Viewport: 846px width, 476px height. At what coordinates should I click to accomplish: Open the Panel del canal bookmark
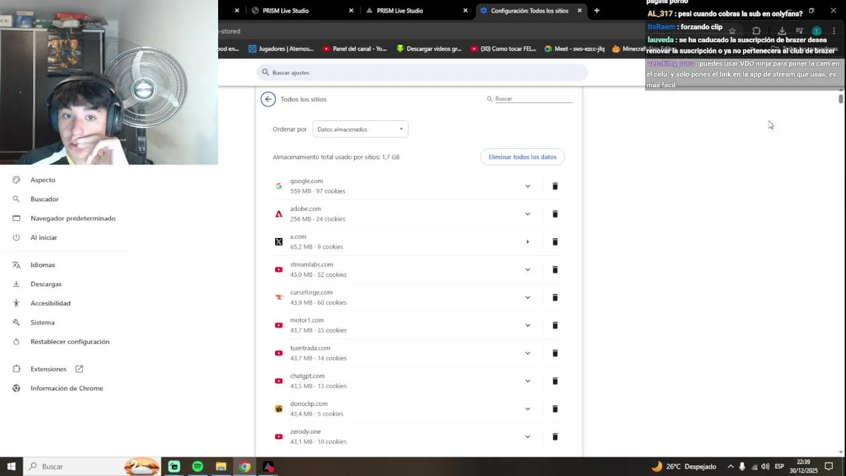pos(355,49)
